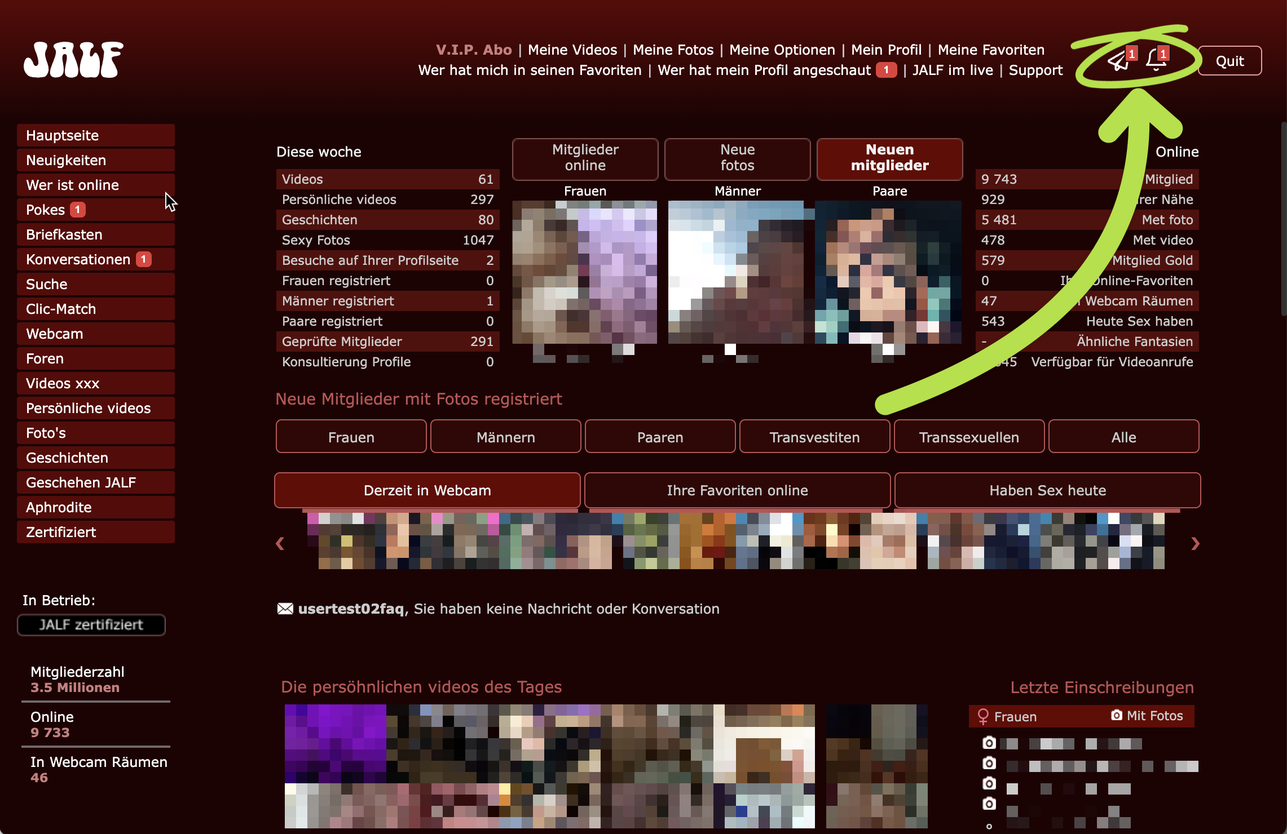Show Alle new members with photos
1287x834 pixels.
(x=1124, y=437)
